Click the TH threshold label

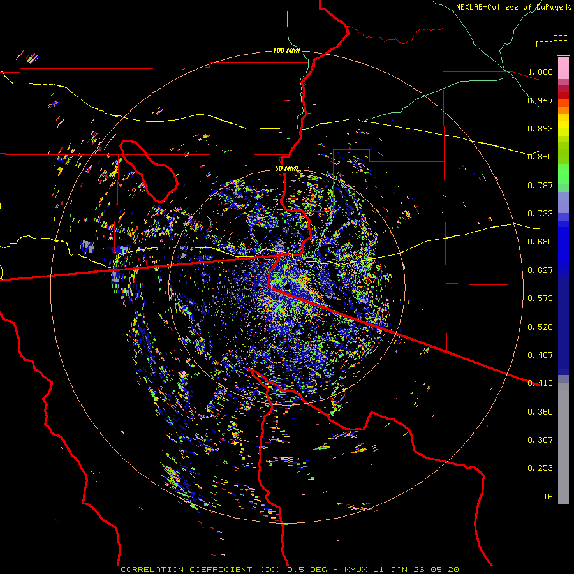[x=548, y=497]
